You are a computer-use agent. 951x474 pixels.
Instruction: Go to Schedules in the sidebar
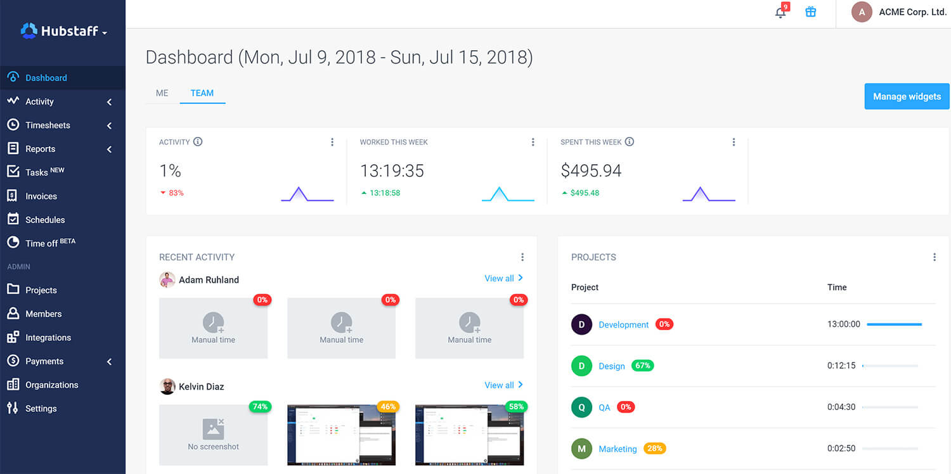click(45, 219)
